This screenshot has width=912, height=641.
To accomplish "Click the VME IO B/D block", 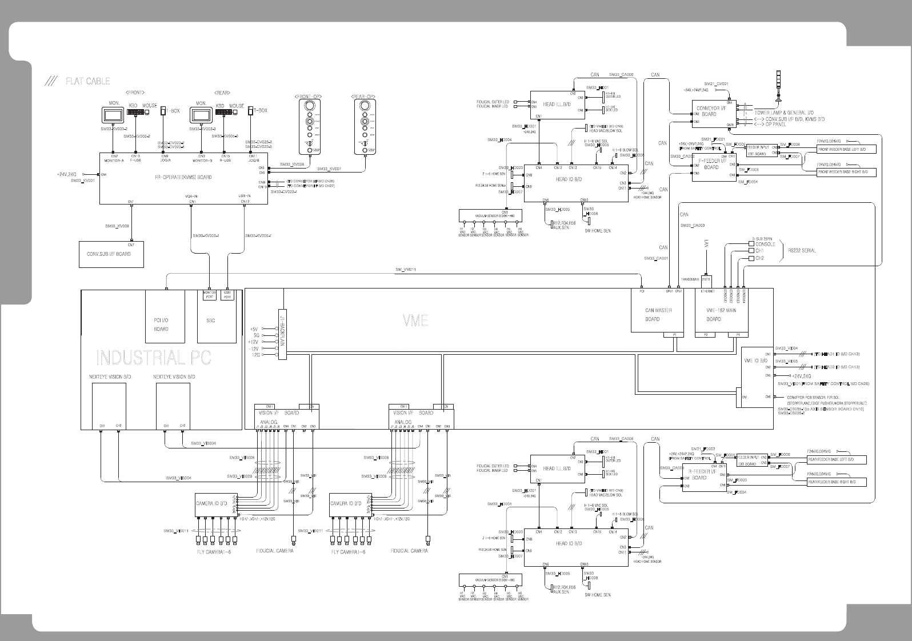I will tap(757, 377).
